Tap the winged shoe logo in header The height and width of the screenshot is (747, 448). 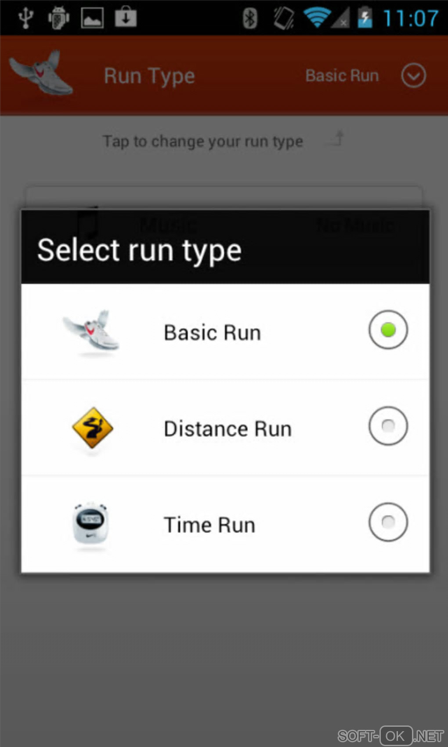(x=41, y=73)
